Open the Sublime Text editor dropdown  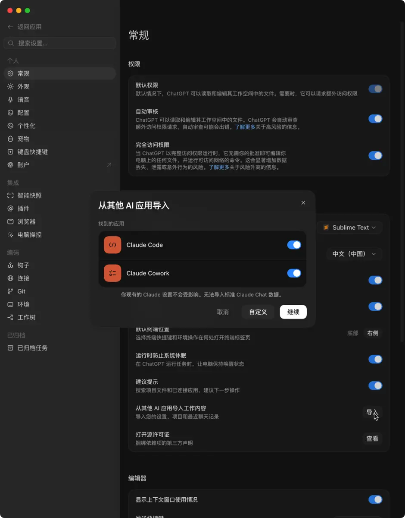(350, 227)
